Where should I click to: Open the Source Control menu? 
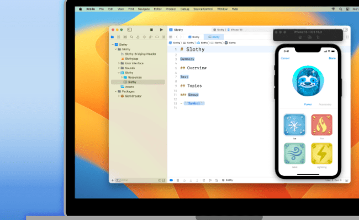[203, 9]
